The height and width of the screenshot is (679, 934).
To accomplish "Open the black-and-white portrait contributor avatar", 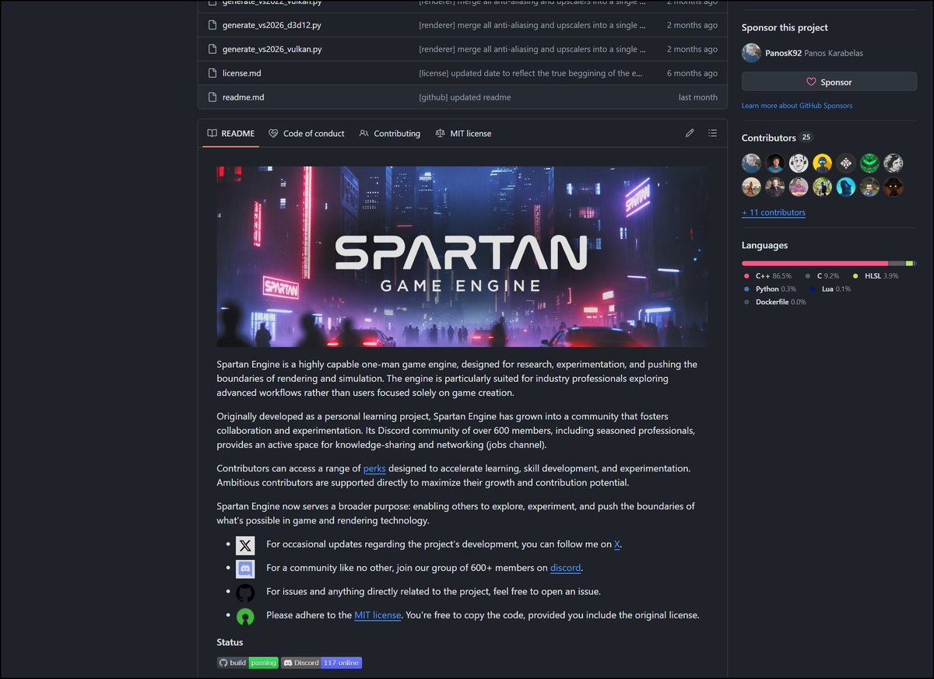I will click(894, 163).
